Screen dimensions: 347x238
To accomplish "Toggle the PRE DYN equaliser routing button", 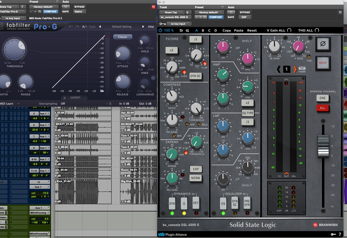I will 247,204.
